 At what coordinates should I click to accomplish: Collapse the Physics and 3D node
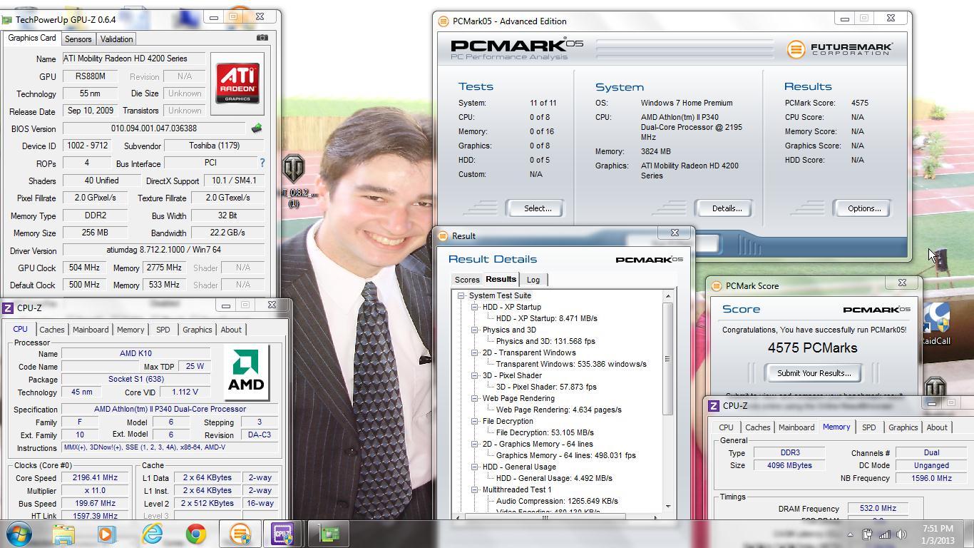click(x=474, y=330)
